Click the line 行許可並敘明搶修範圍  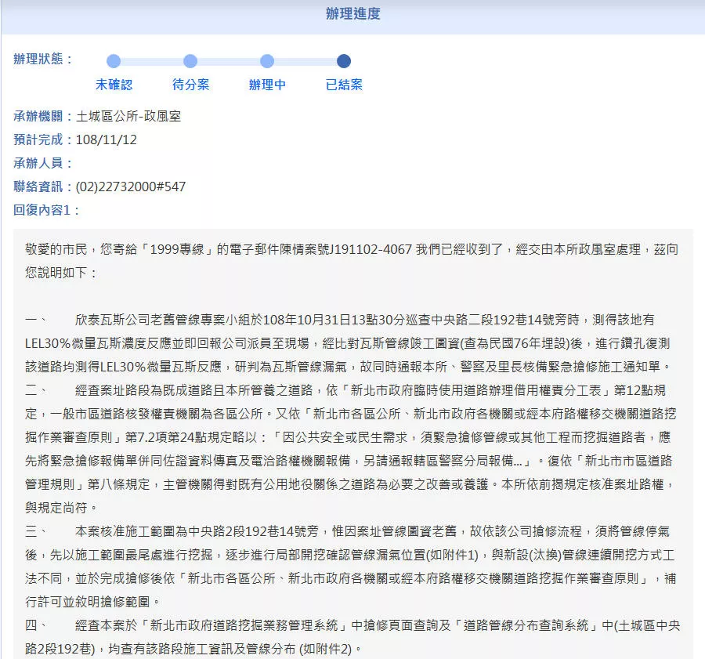(92, 602)
